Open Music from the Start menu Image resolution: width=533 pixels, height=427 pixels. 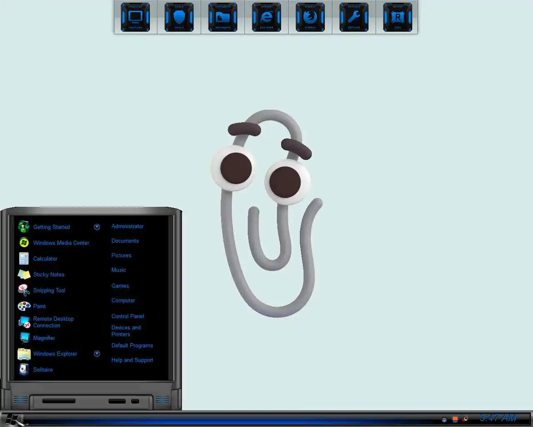pyautogui.click(x=119, y=270)
